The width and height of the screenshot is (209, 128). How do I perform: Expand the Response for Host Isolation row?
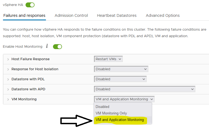8,69
